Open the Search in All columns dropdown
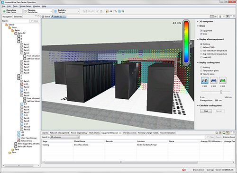Viewport: 237px width, 173px height. [64, 137]
